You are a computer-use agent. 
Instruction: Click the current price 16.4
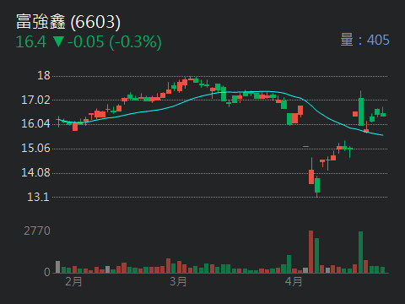coord(30,41)
